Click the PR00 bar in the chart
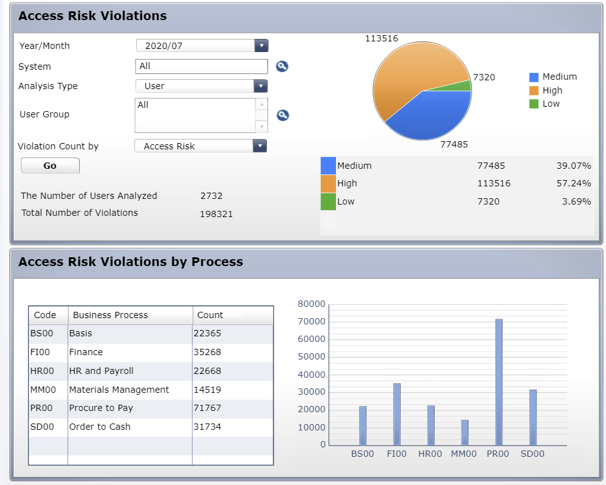This screenshot has width=606, height=485. tap(499, 382)
